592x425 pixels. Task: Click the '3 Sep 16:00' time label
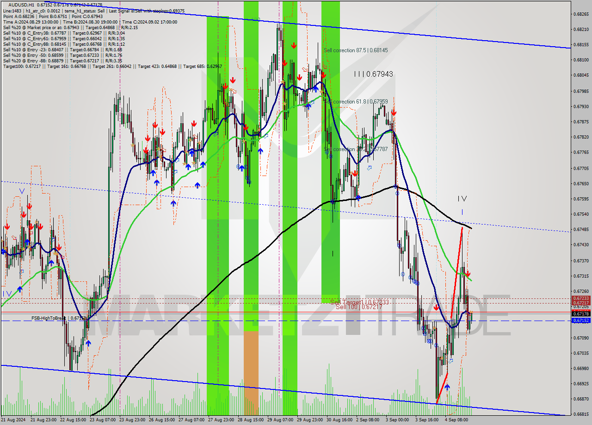[428, 420]
